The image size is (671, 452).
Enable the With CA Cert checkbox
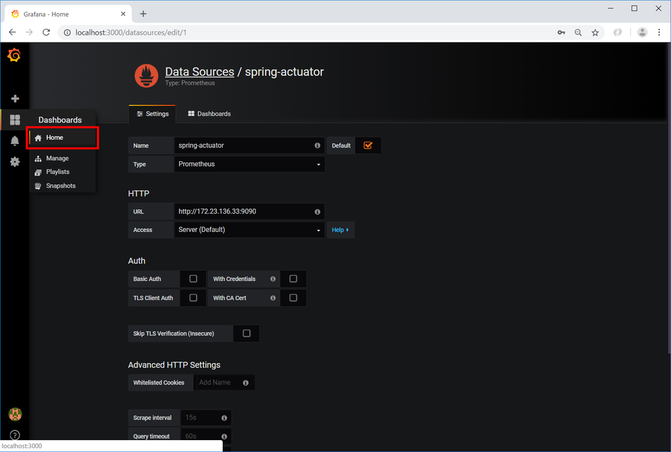click(293, 297)
